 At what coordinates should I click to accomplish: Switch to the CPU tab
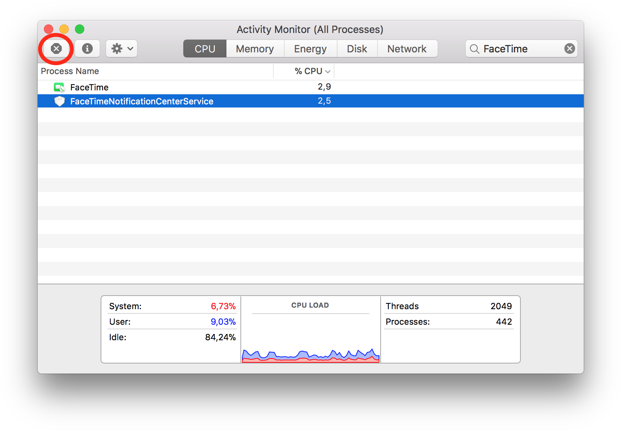205,48
